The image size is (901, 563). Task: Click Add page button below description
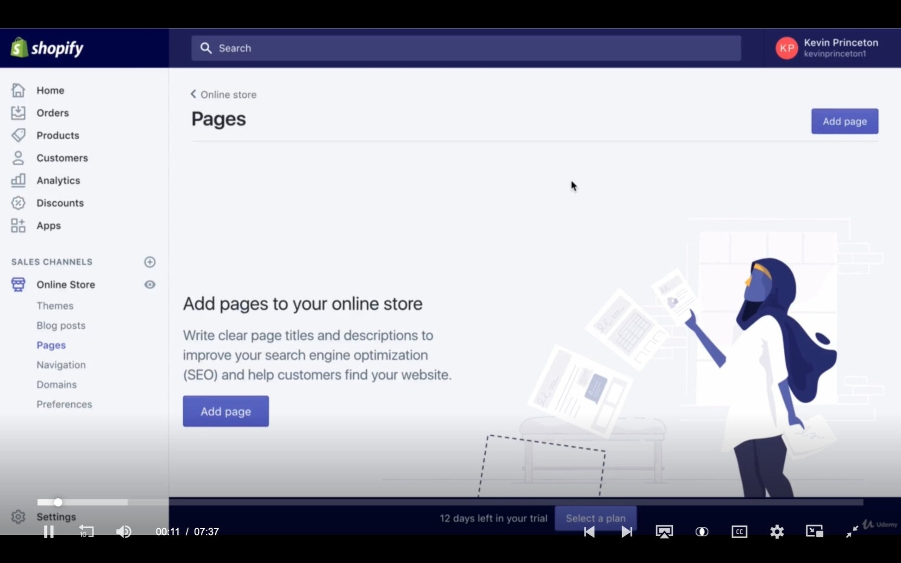(225, 411)
